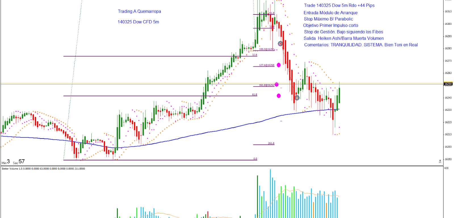
Task: Select the magenta dot on the 161.8@16252 level
Action: [x=277, y=85]
